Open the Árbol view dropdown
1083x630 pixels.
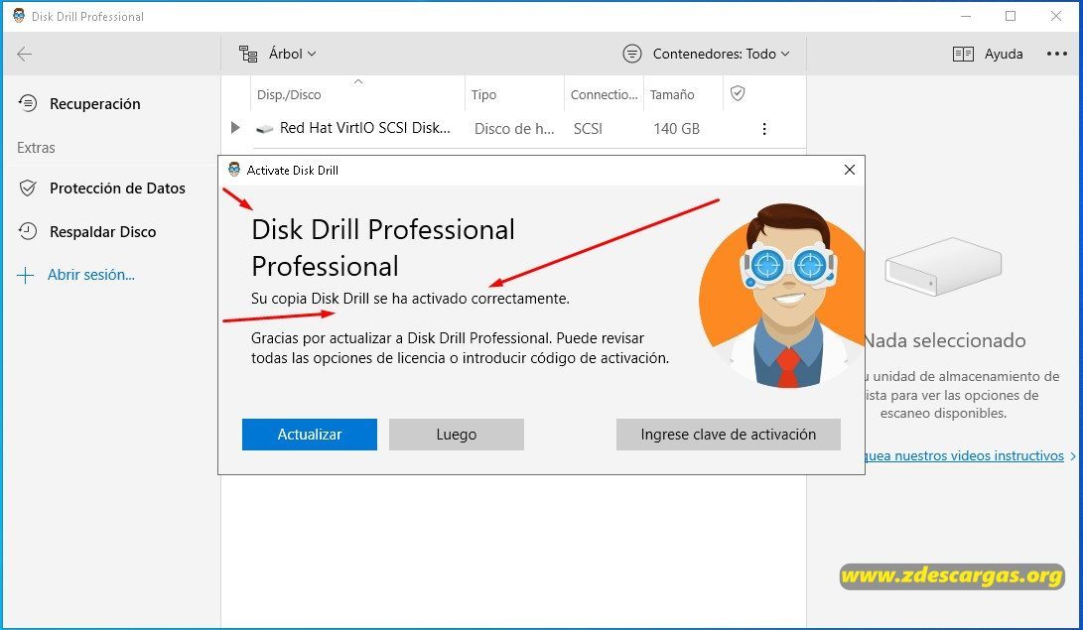[292, 54]
